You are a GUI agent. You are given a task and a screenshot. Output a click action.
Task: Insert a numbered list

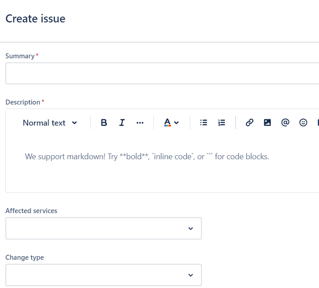coord(222,122)
